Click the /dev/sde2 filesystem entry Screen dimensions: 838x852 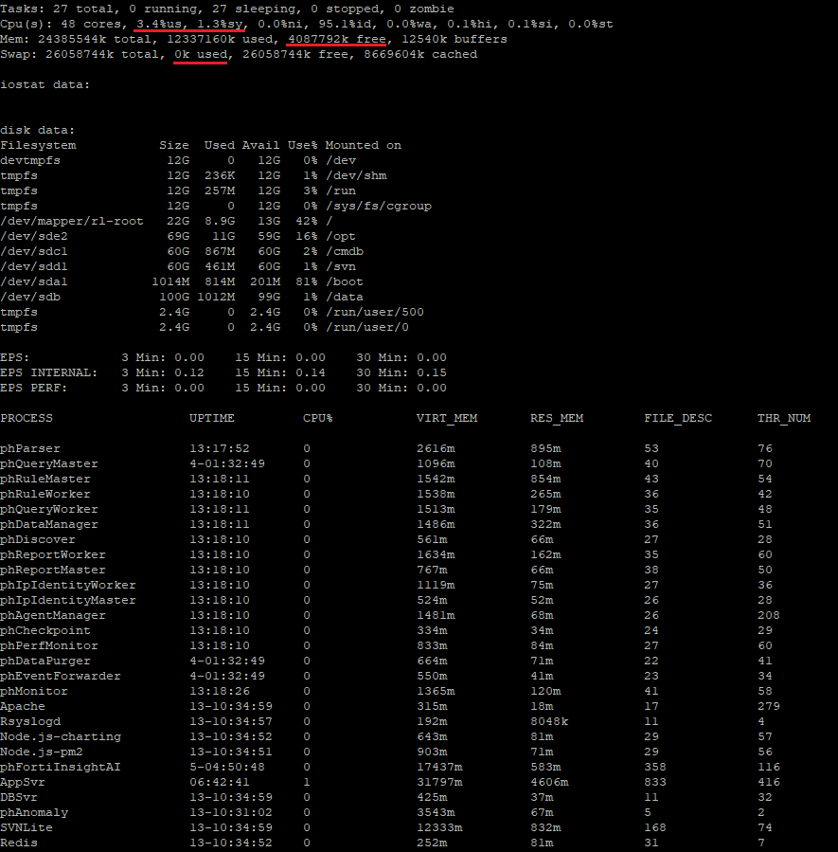click(34, 237)
